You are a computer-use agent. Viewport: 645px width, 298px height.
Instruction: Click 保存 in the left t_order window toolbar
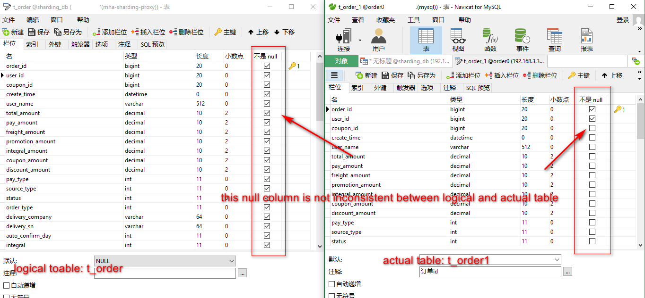(x=39, y=32)
